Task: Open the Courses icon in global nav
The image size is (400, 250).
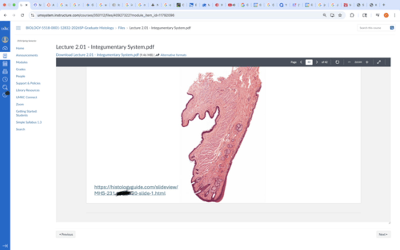Action: (x=5, y=56)
